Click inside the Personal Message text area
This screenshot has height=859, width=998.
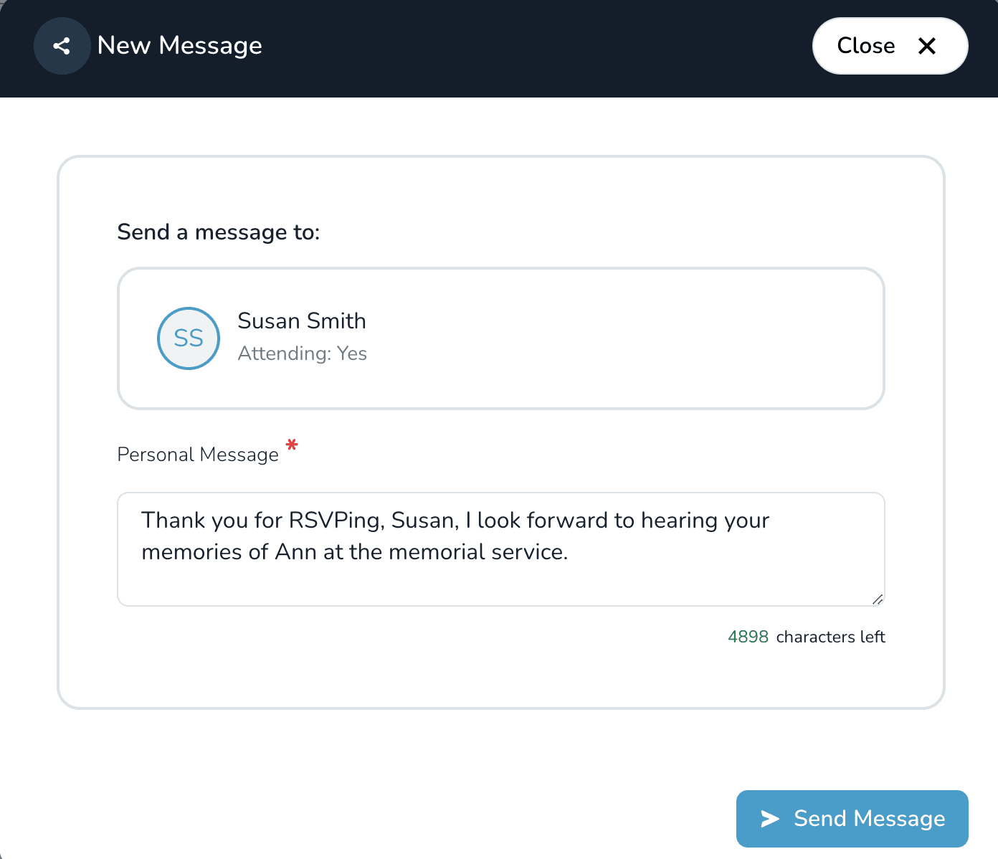[500, 549]
